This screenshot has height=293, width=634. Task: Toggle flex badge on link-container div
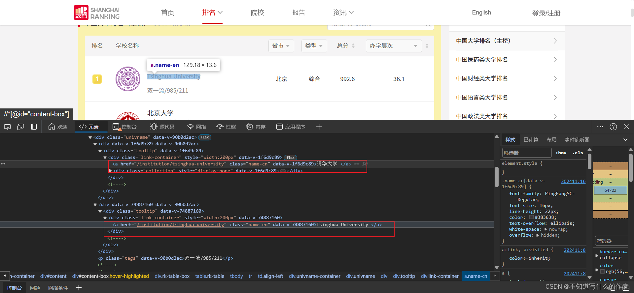[x=291, y=158]
